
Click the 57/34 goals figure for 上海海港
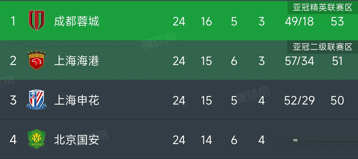coord(299,61)
